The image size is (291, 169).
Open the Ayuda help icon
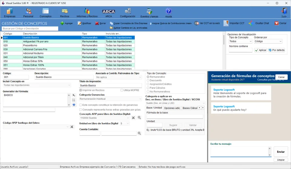169,13
